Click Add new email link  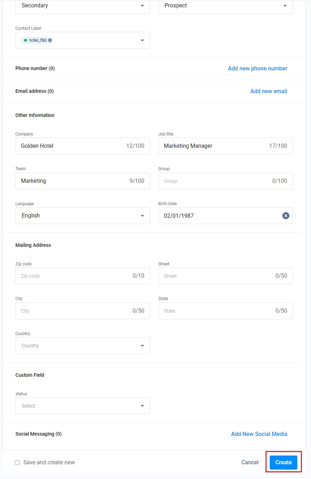(x=269, y=91)
